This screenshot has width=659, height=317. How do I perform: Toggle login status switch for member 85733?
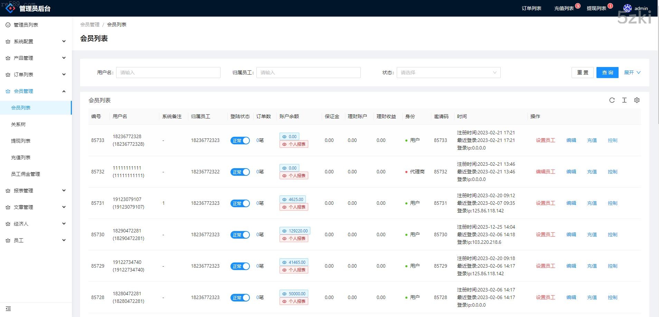[x=240, y=141]
